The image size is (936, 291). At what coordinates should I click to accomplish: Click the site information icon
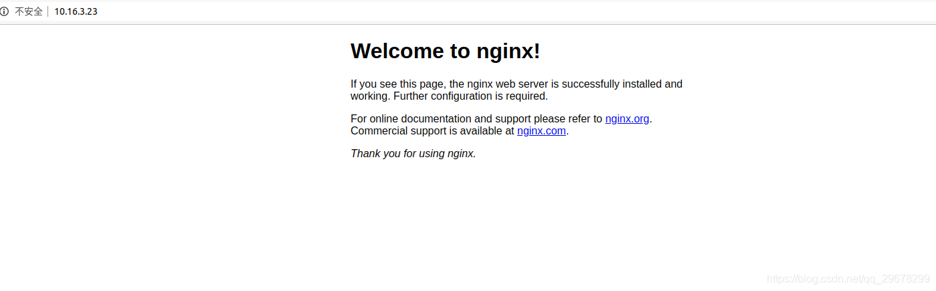[5, 11]
